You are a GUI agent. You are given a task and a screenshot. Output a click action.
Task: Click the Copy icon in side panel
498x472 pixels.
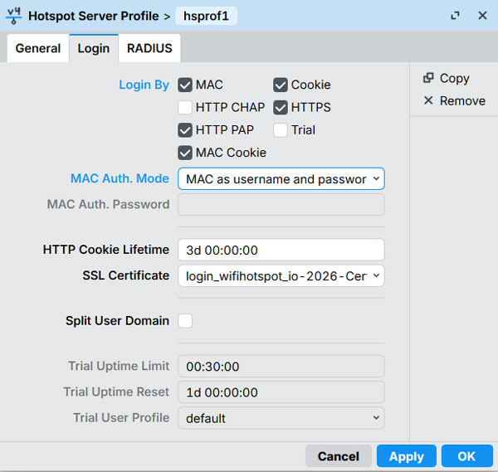pos(428,78)
